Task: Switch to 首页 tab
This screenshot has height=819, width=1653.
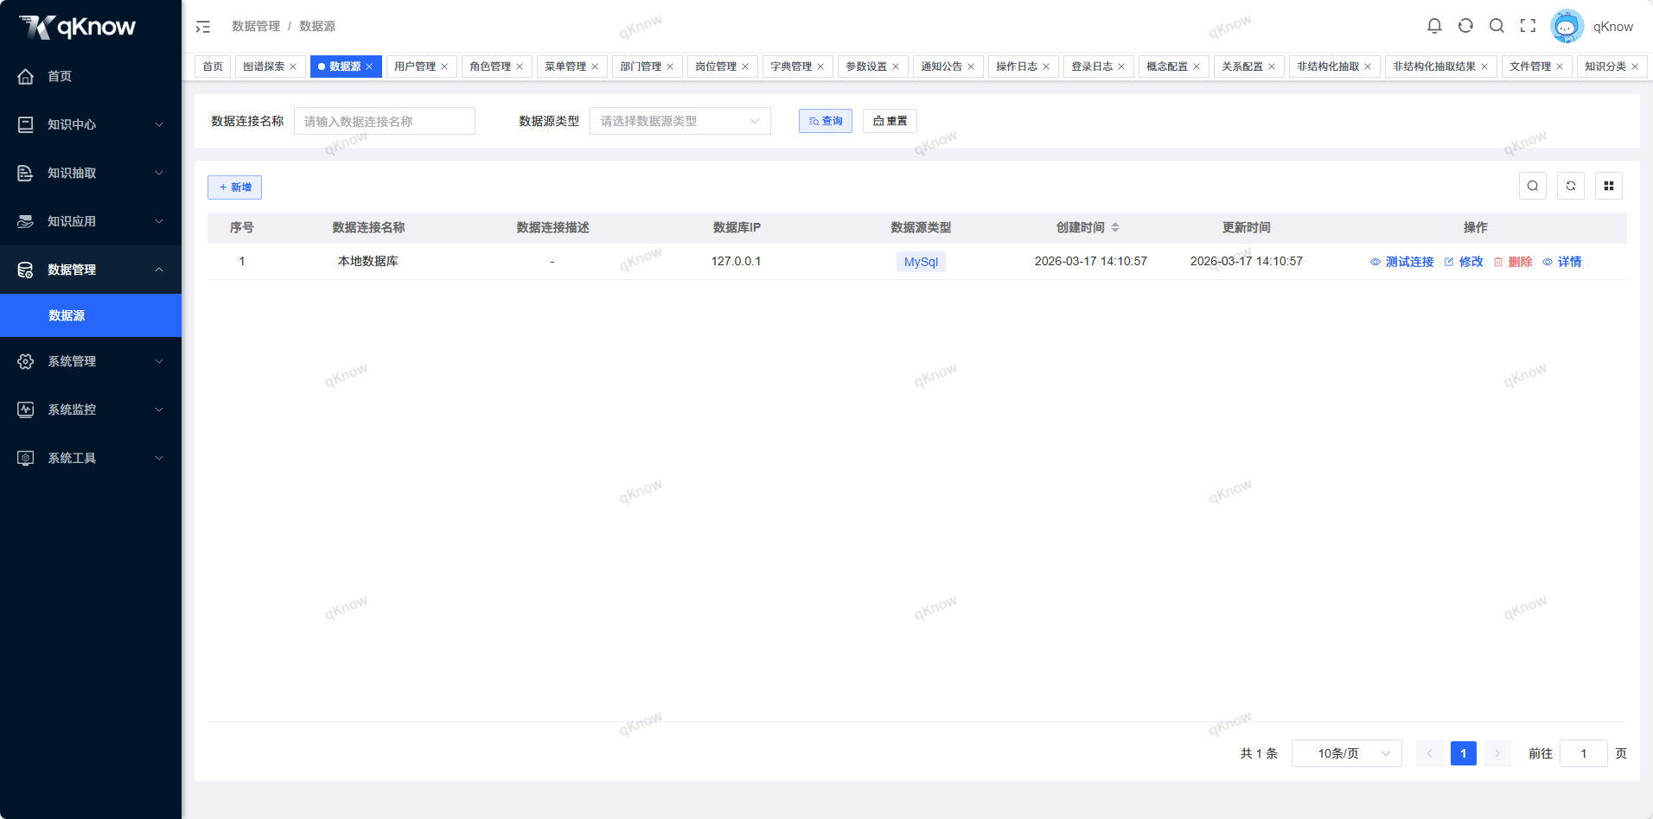Action: (x=213, y=67)
